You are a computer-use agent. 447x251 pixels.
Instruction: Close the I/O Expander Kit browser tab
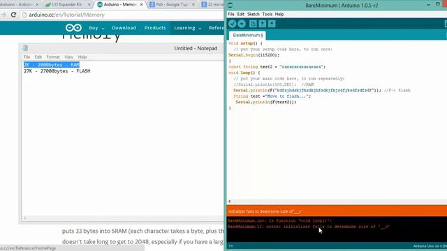click(89, 5)
